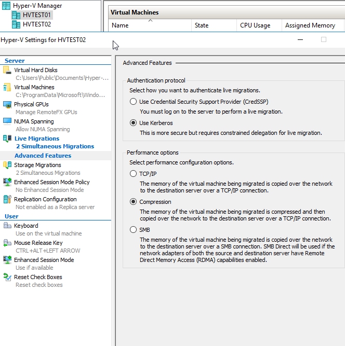Select Mouse Release Key settings
345x346 pixels.
pyautogui.click(x=38, y=243)
